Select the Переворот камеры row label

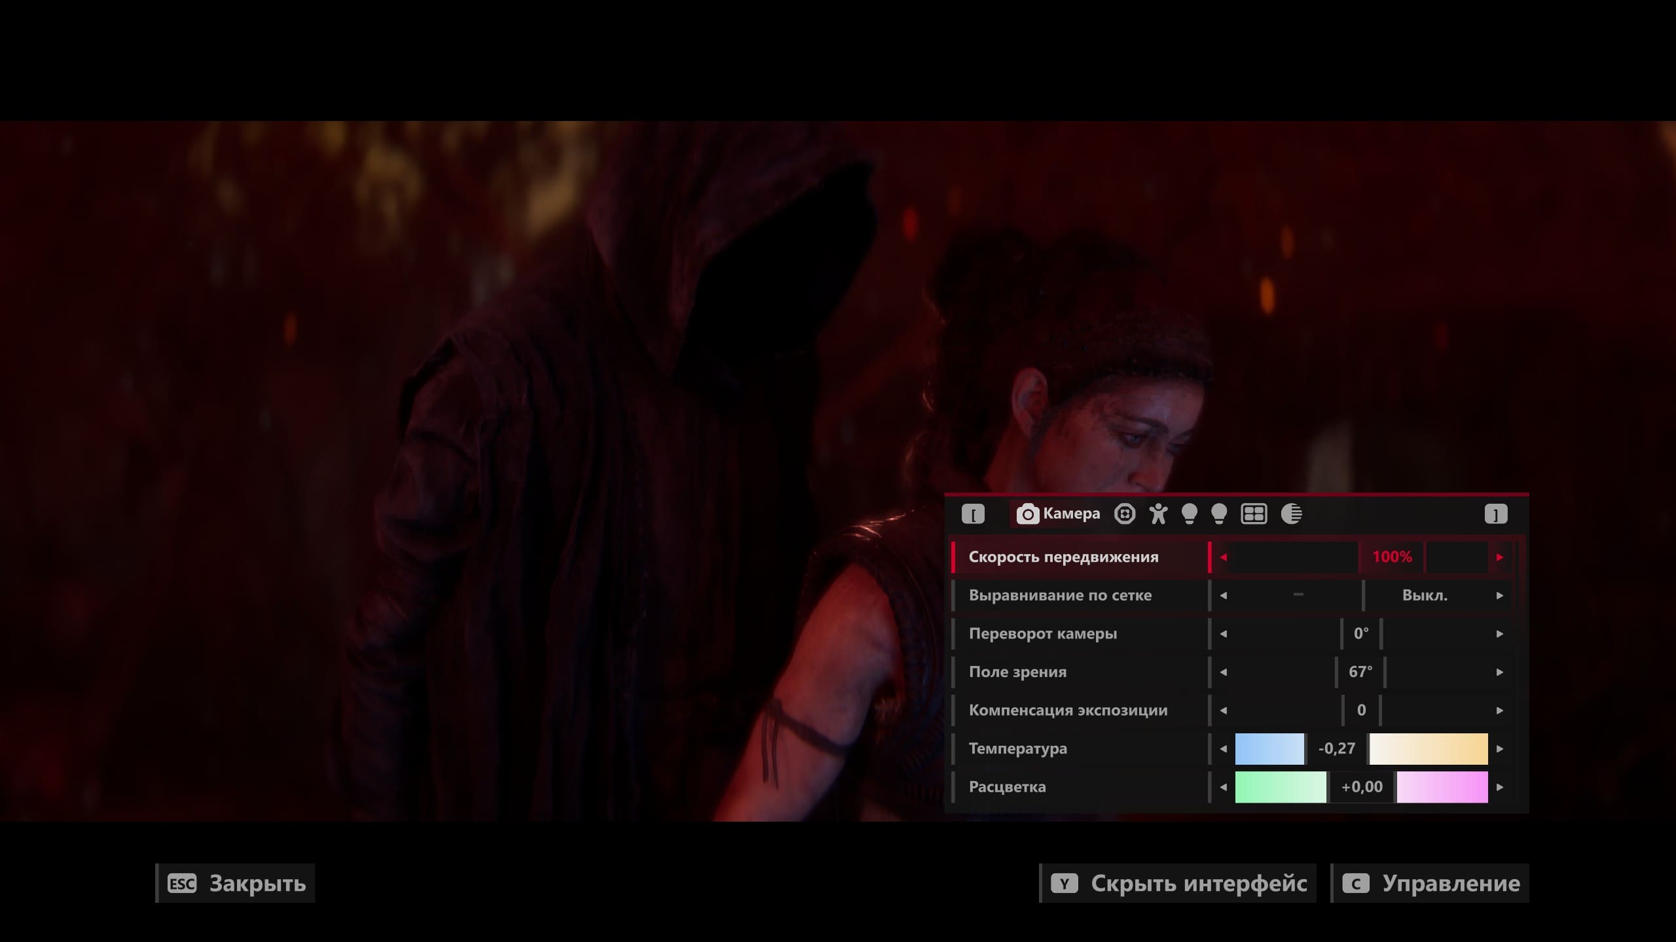(1043, 634)
